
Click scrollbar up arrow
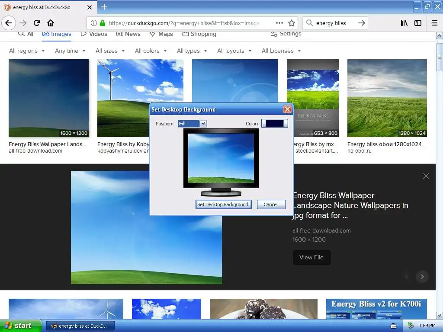pyautogui.click(x=439, y=35)
